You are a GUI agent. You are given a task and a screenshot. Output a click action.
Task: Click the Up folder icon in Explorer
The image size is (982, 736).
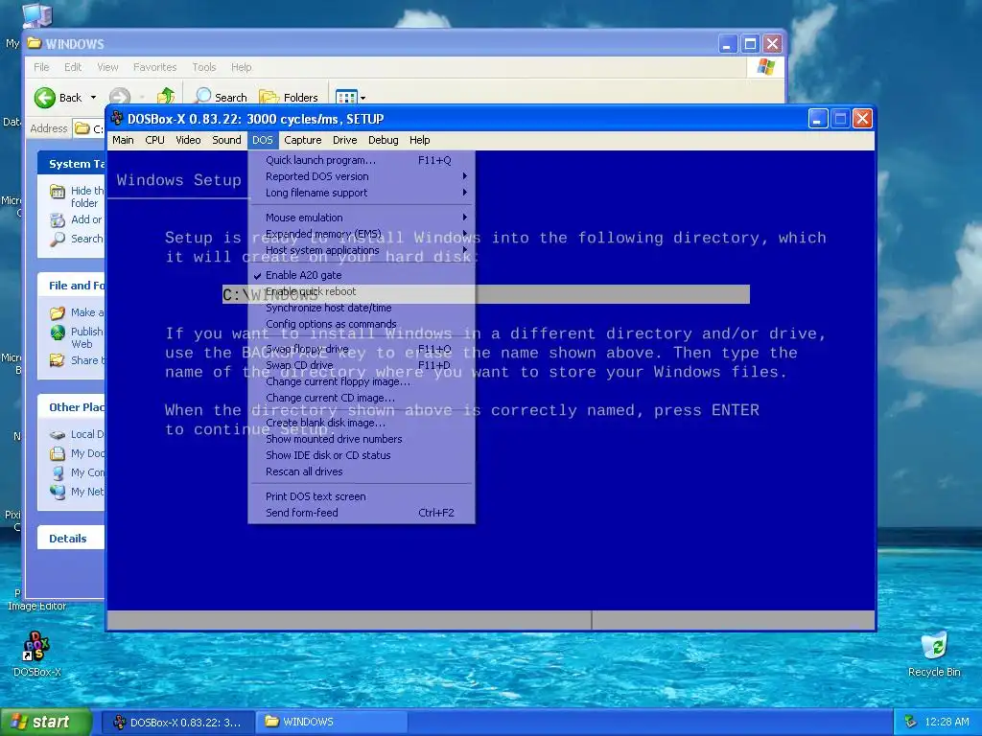(166, 97)
